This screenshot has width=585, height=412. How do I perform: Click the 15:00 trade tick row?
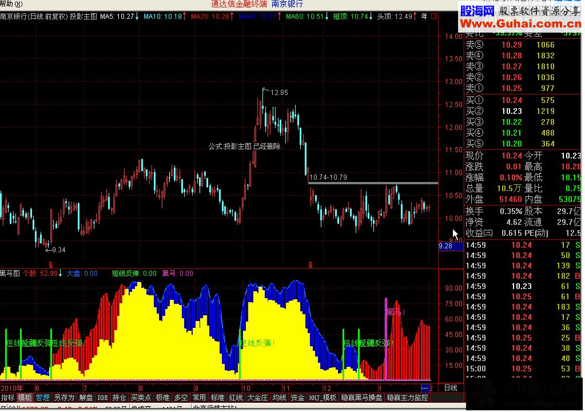[523, 369]
